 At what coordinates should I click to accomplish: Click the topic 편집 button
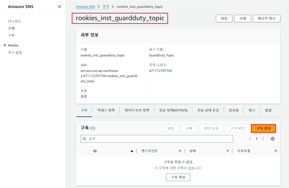(x=224, y=18)
